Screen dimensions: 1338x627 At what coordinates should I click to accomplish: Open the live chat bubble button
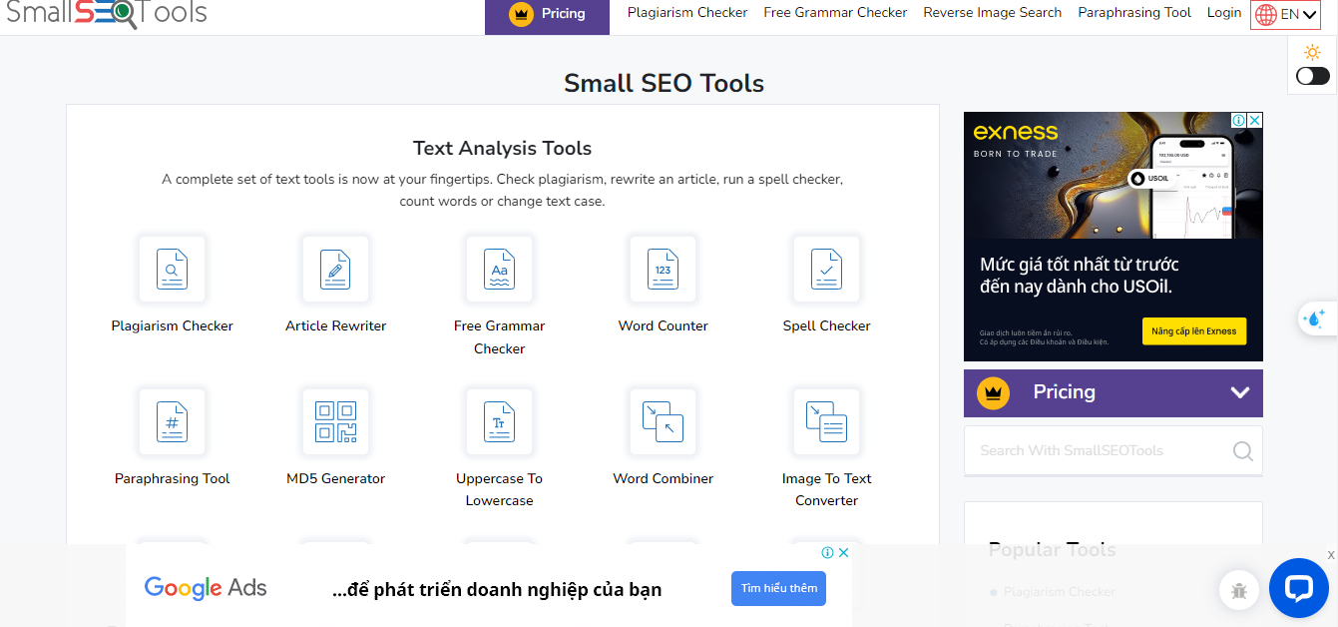tap(1298, 588)
